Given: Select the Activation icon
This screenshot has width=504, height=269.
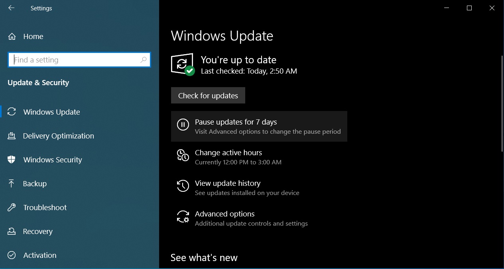Looking at the screenshot, I should [x=12, y=255].
